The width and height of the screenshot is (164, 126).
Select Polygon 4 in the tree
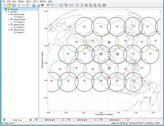[x=20, y=32]
